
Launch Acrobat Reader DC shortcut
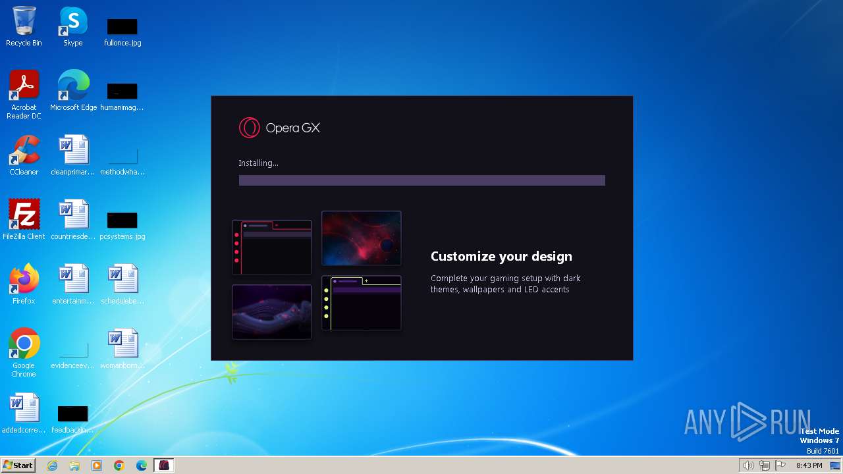coord(24,95)
